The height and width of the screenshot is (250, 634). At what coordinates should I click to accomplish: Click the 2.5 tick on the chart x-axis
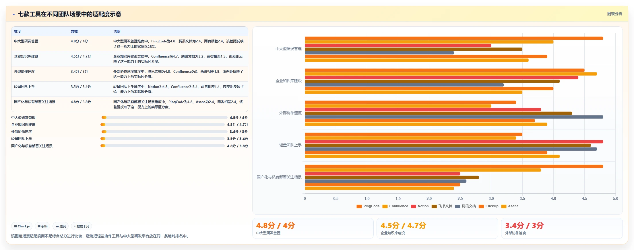tap(460, 198)
